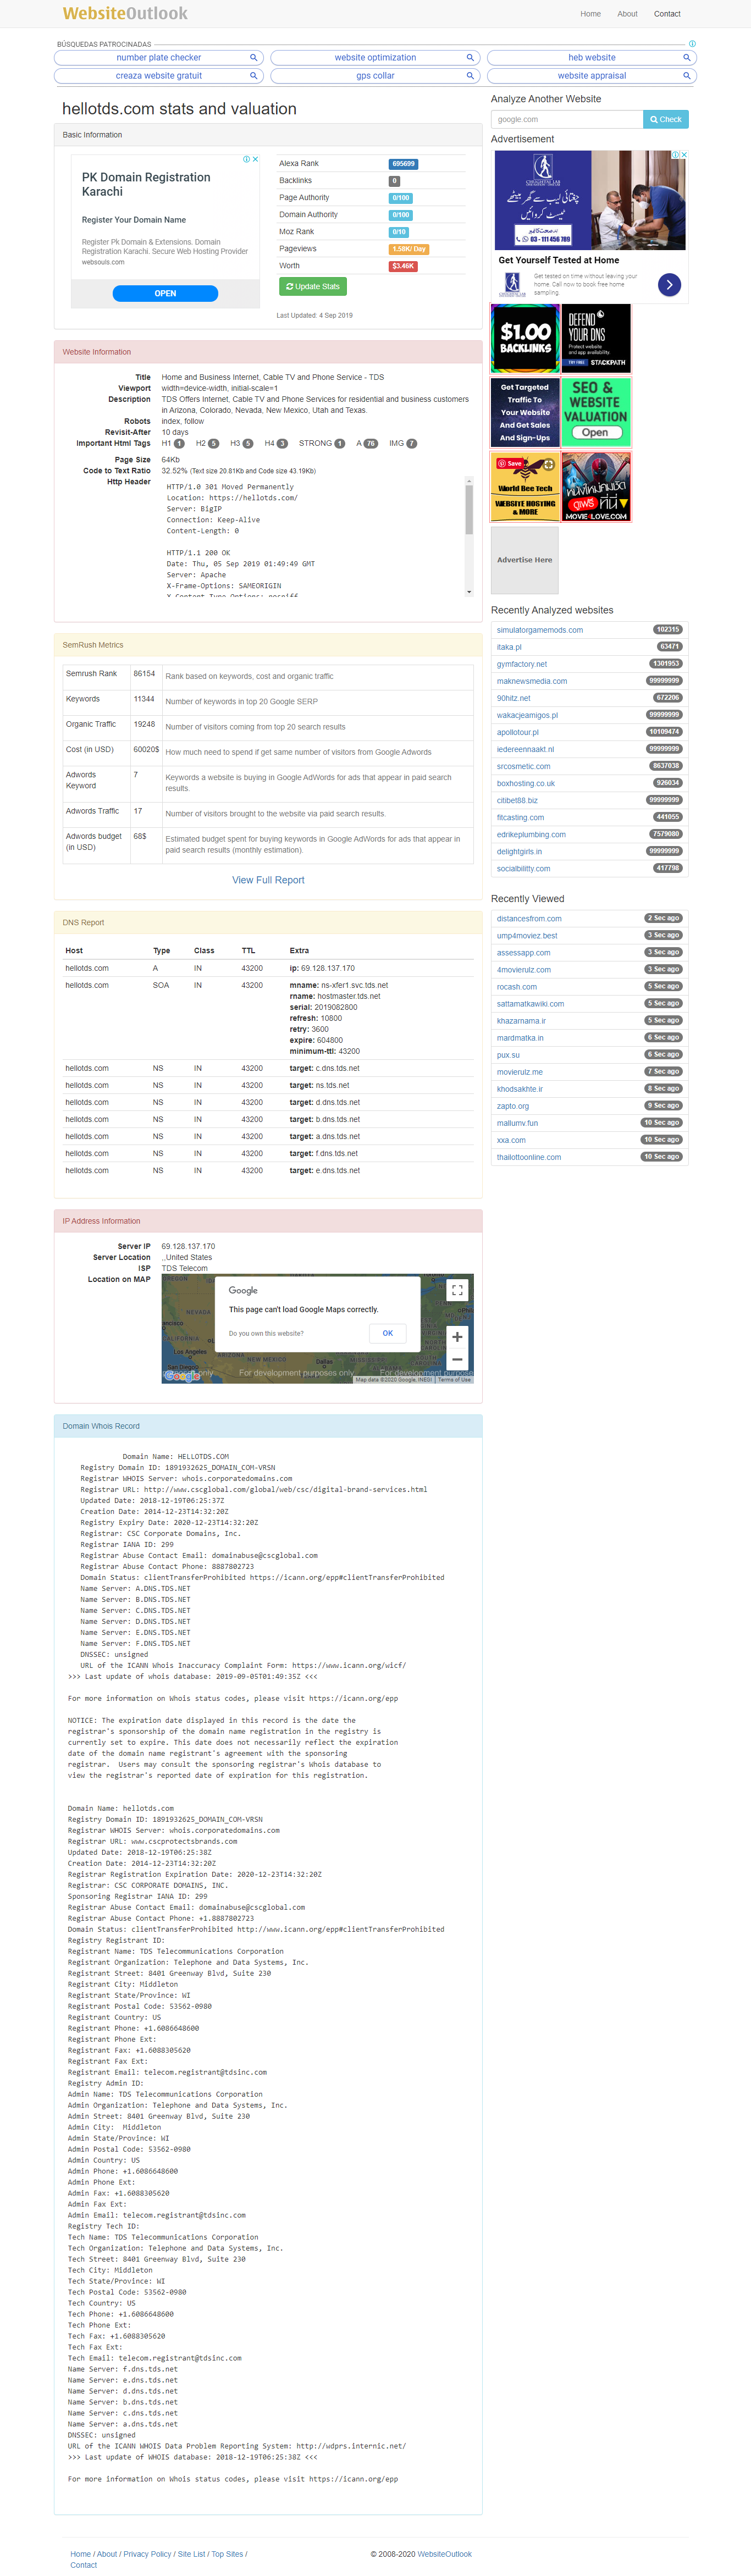Open footer Privacy Policy link
This screenshot has width=751, height=2576.
(147, 2553)
